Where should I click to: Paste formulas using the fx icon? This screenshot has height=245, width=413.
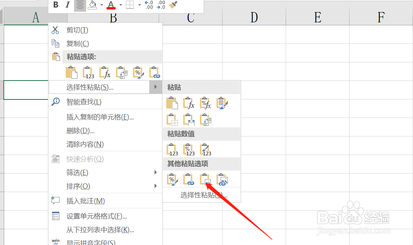(189, 102)
